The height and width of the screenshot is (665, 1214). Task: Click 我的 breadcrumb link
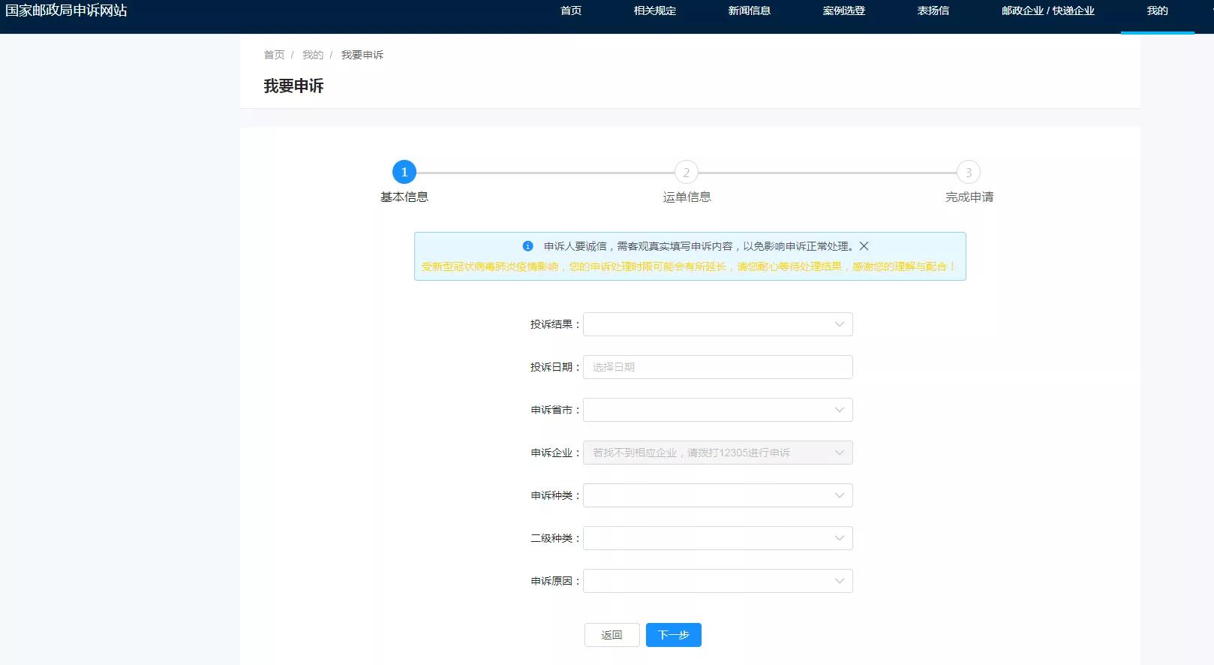[313, 55]
